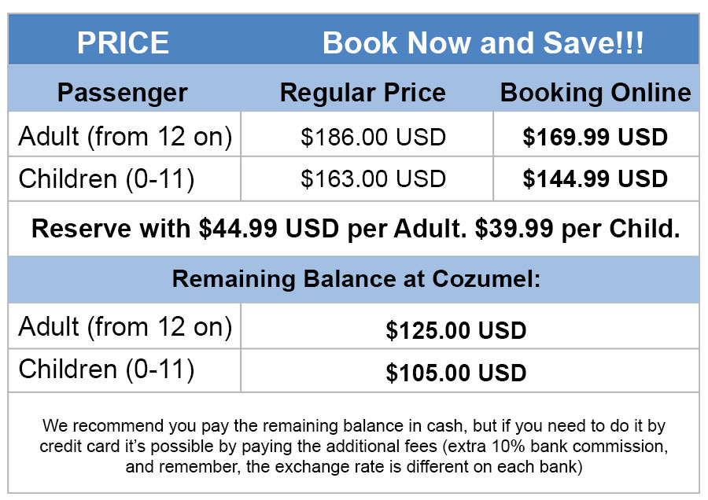The image size is (708, 500).
Task: Click the $186.00 USD regular adult price
Action: click(x=373, y=137)
